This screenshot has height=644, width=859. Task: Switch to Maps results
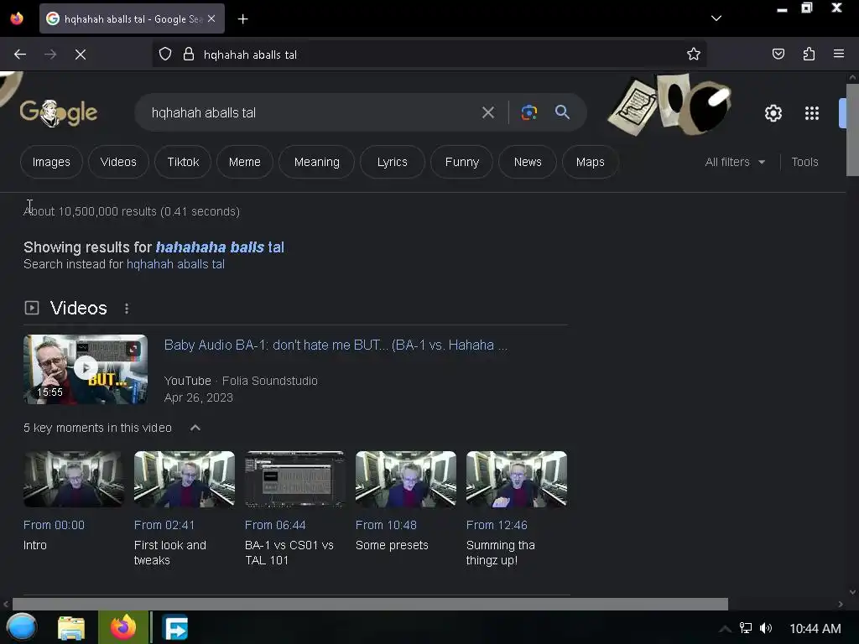[590, 162]
